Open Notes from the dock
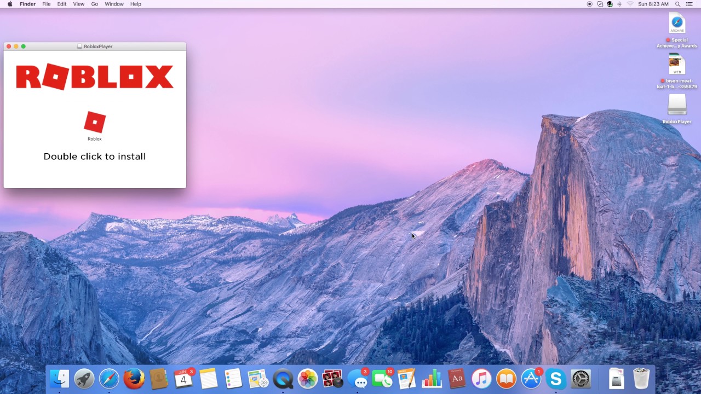Screen dimensions: 701x394 (x=208, y=379)
